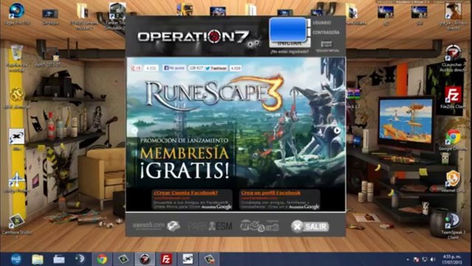472x266 pixels.
Task: Select the top-right cowboy shortcut icon
Action: (453, 16)
